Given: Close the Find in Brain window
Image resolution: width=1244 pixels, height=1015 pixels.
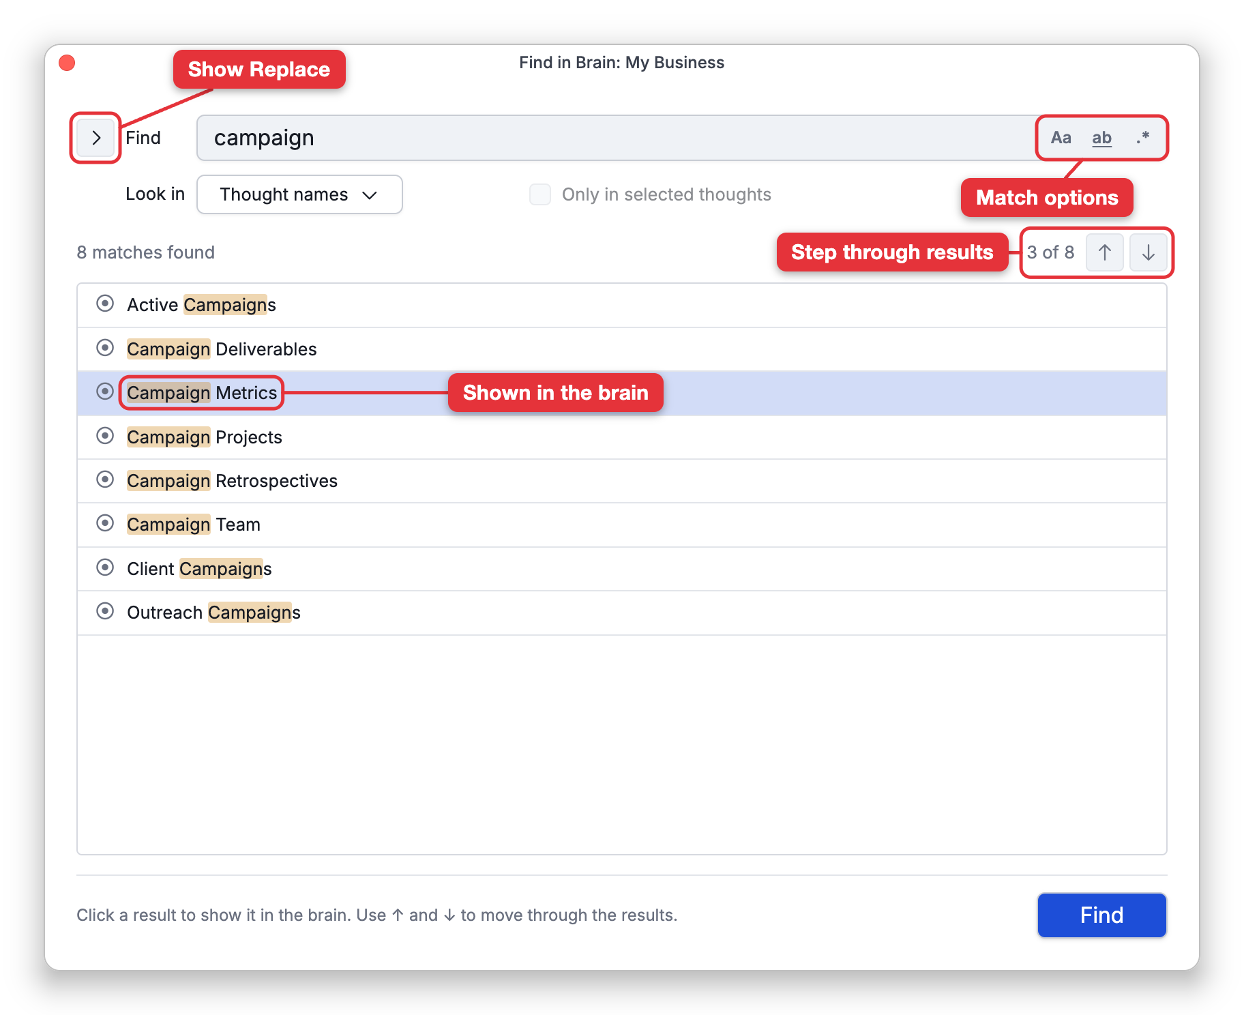Looking at the screenshot, I should point(67,63).
